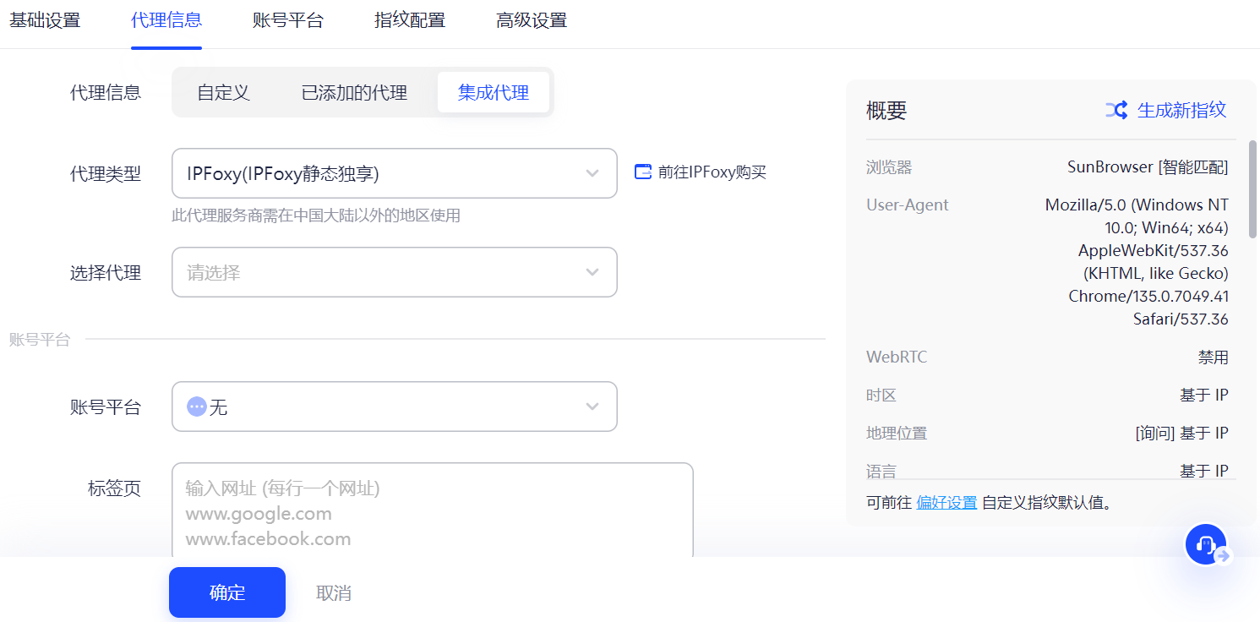Click the 概要 panel heading
1260x622 pixels.
[886, 111]
